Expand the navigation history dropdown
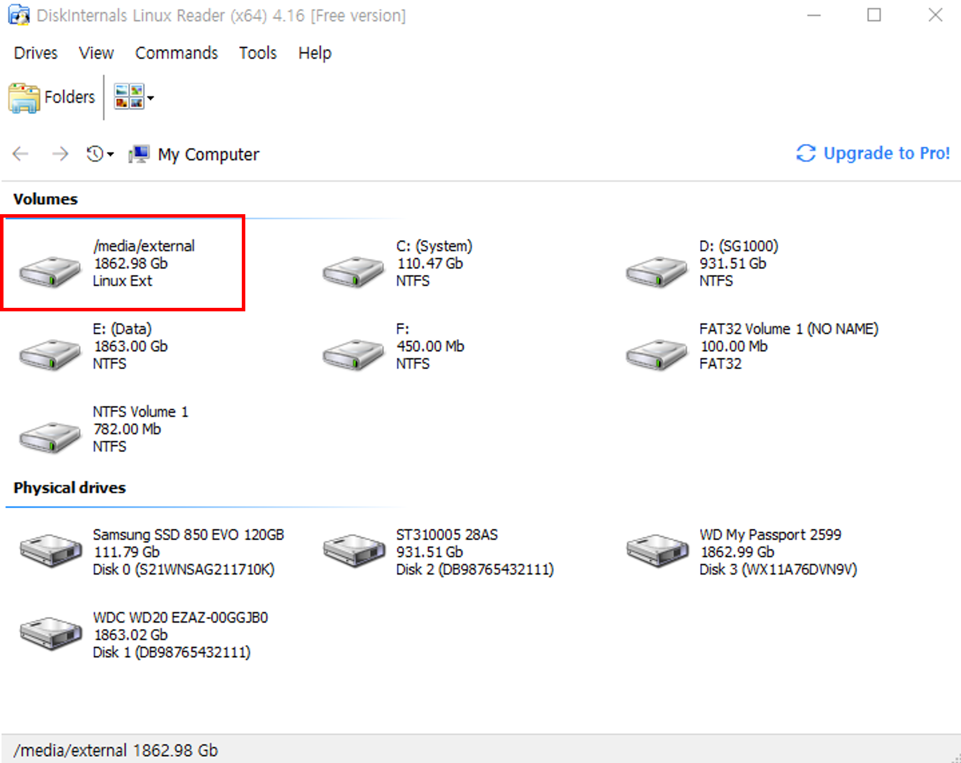This screenshot has width=961, height=763. point(110,155)
